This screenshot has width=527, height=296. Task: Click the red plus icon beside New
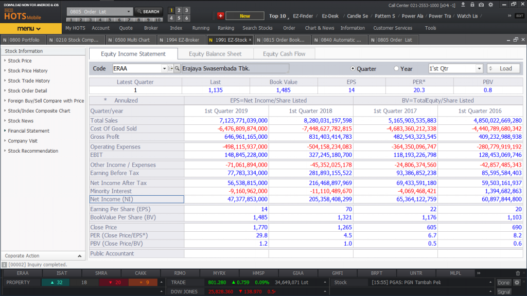click(220, 16)
